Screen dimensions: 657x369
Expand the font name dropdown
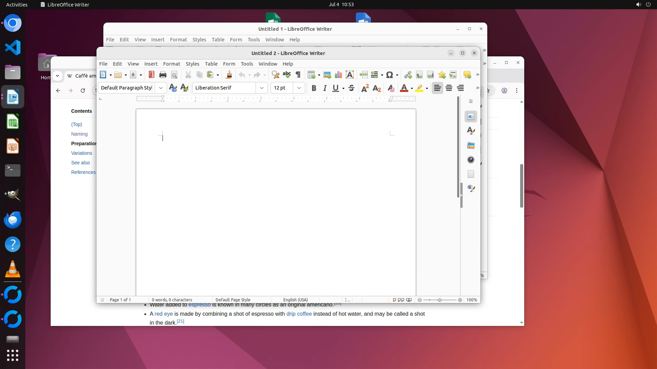tap(262, 88)
